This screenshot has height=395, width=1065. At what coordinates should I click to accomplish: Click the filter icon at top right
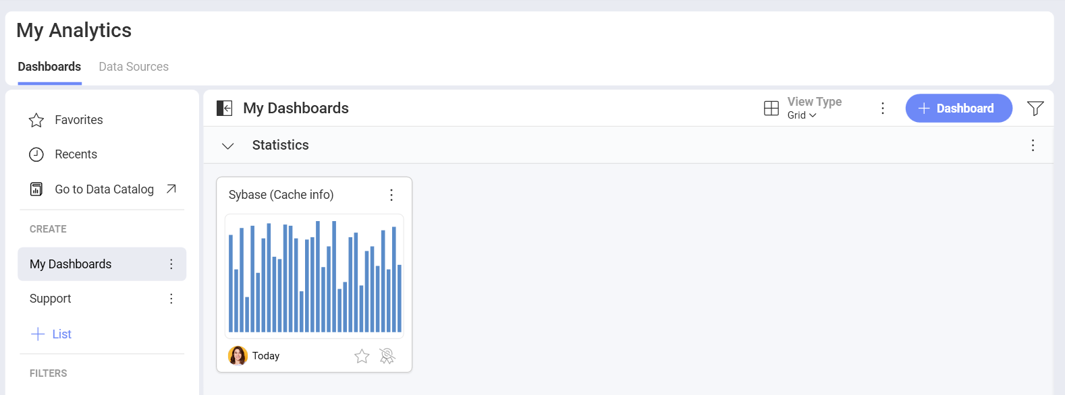pyautogui.click(x=1036, y=108)
